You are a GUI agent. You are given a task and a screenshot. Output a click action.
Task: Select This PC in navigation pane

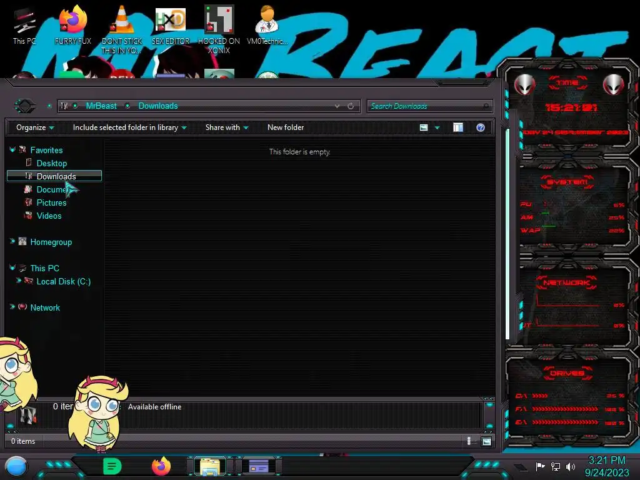[44, 268]
